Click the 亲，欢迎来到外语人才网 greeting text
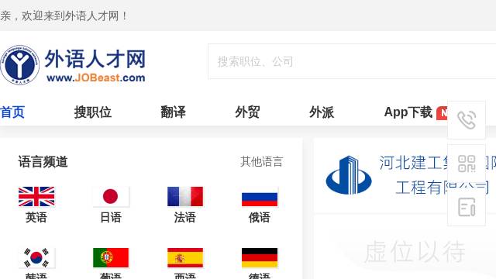The image size is (496, 279). 64,15
